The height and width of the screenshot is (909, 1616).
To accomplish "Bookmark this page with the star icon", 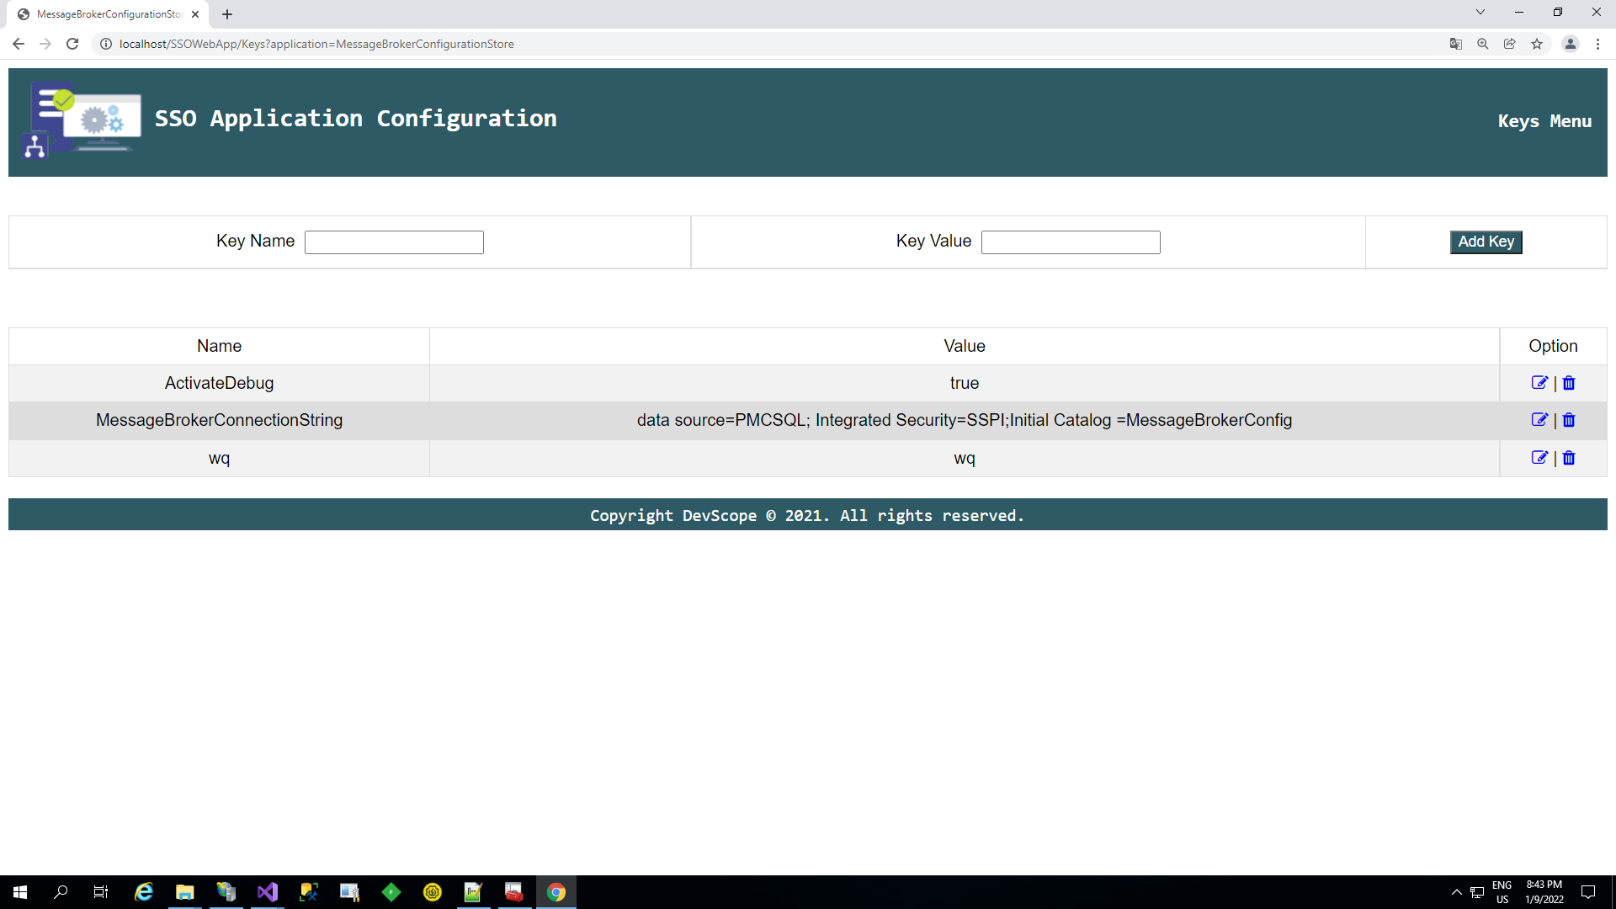I will pos(1537,44).
